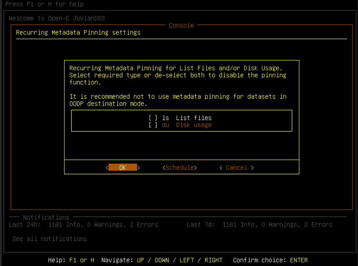Toggle the ls checkbox brackets
The width and height of the screenshot is (358, 266).
(153, 118)
